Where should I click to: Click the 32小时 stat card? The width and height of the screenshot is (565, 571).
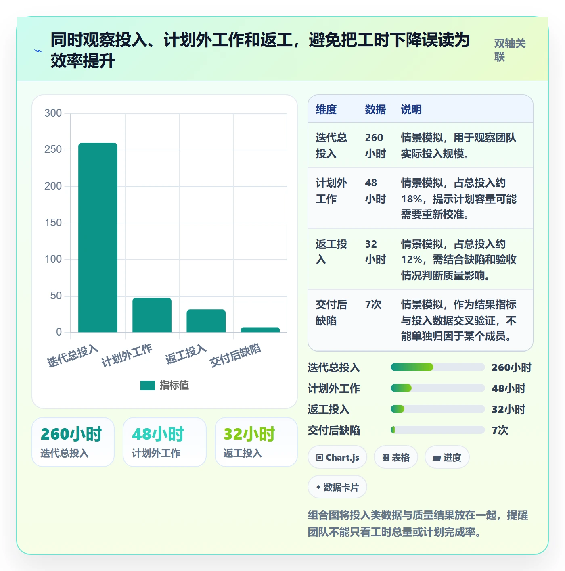click(x=256, y=442)
